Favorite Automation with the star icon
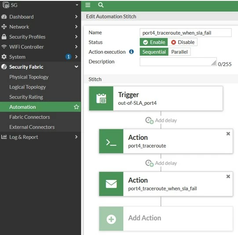 [x=77, y=107]
